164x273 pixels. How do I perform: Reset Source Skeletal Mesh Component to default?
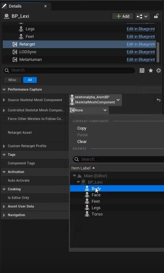158,100
